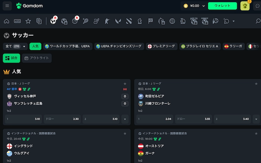Select プレミアリーグ filter
The image size is (261, 163).
[x=161, y=46]
